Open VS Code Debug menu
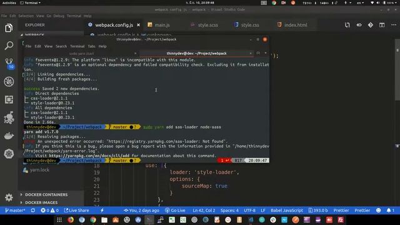Image resolution: width=400 pixels, height=225 pixels. pyautogui.click(x=59, y=16)
